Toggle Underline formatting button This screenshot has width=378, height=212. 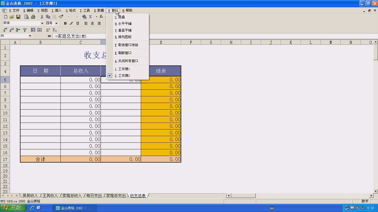pos(78,23)
